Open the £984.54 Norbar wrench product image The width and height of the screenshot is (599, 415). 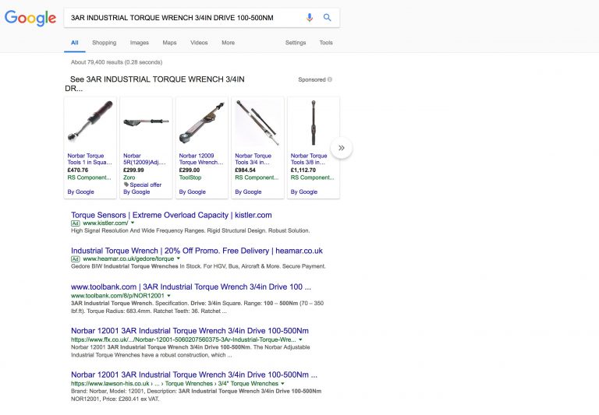[257, 122]
